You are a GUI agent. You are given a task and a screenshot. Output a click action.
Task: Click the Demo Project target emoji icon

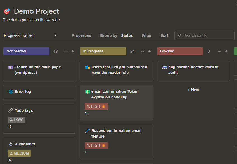click(7, 11)
